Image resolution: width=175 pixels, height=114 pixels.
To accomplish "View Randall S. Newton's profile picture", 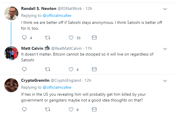I will click(11, 13).
